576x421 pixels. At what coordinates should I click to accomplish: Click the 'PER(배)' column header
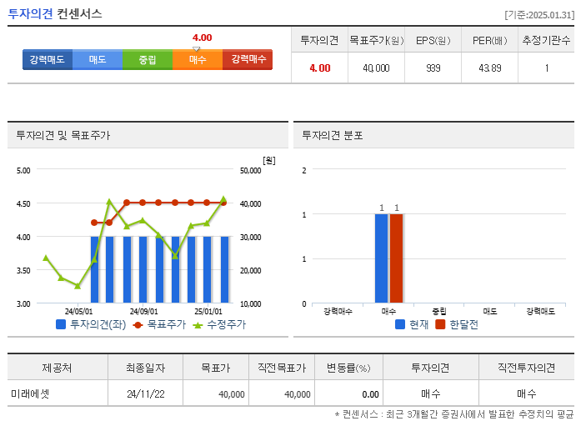click(x=490, y=40)
